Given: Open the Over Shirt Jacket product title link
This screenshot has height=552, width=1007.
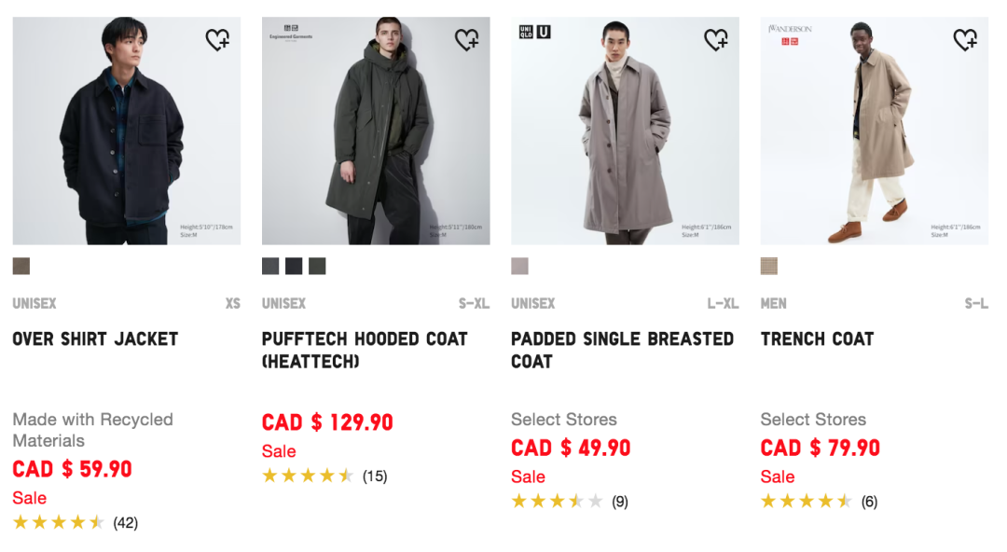Looking at the screenshot, I should [x=94, y=338].
